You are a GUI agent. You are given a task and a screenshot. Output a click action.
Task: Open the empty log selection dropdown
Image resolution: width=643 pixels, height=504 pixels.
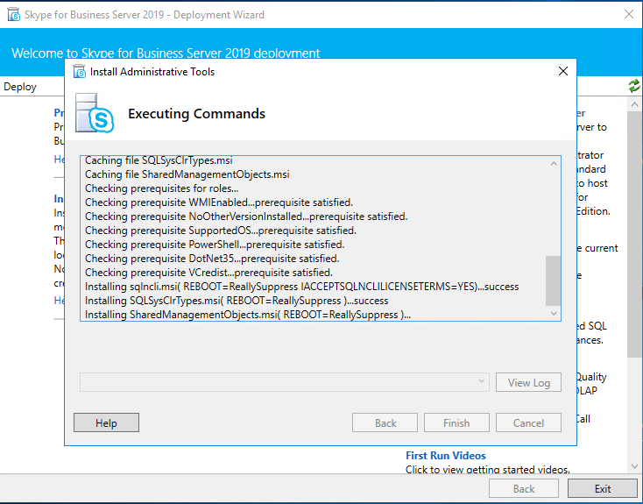tap(285, 382)
